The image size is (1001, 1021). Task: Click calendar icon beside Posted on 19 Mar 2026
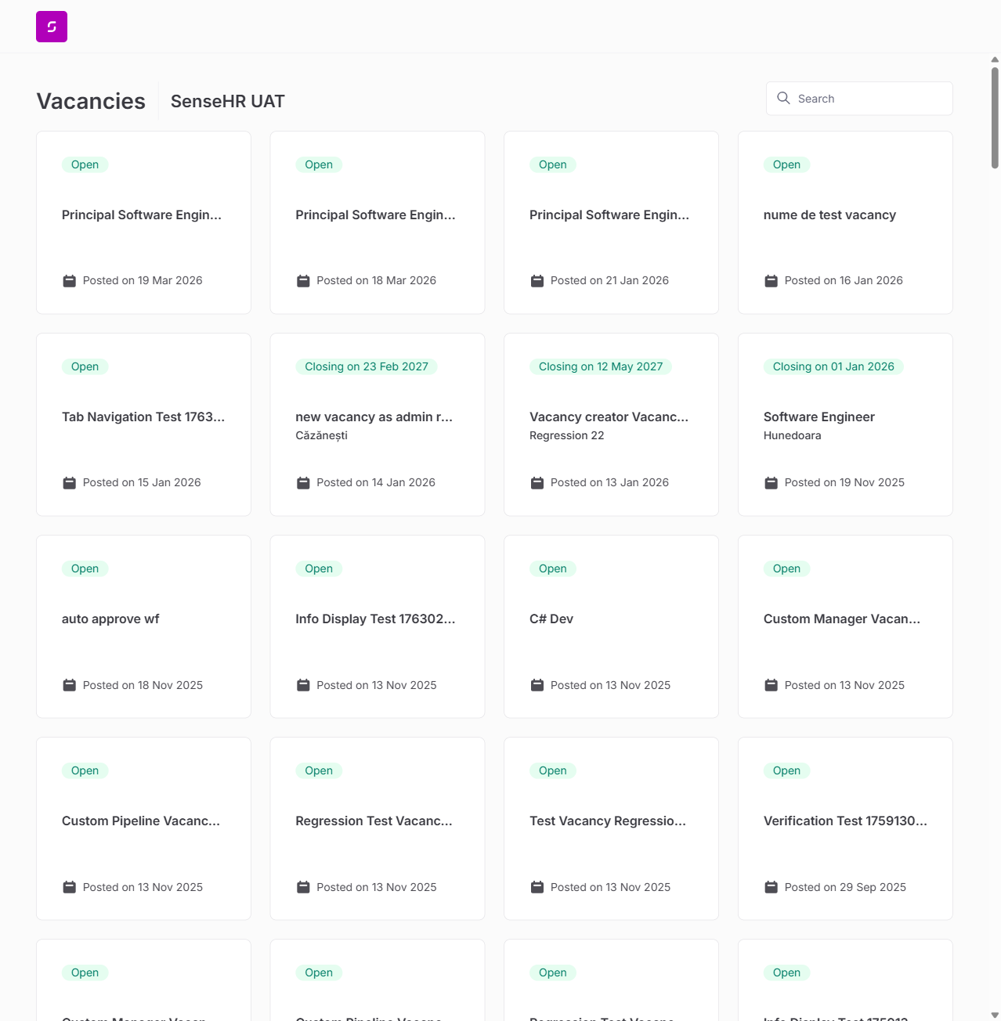pyautogui.click(x=69, y=281)
